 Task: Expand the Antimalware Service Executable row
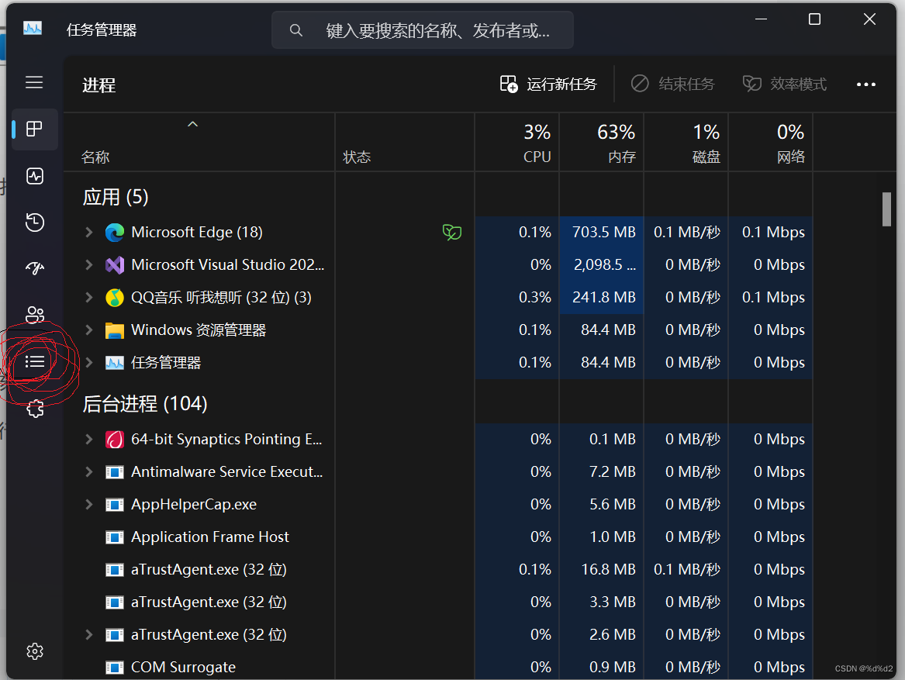pos(89,471)
